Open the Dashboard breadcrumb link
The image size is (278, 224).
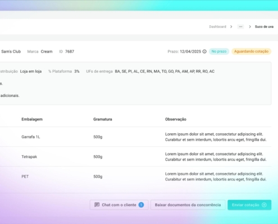coord(217,27)
